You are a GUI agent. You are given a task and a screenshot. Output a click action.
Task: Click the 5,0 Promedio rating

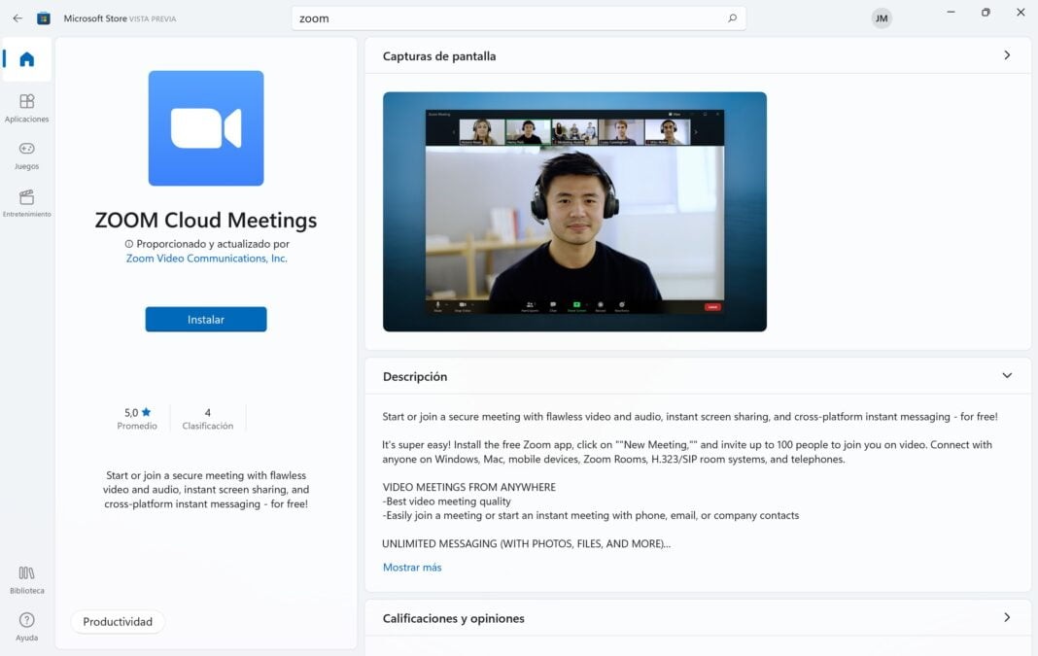[137, 418]
